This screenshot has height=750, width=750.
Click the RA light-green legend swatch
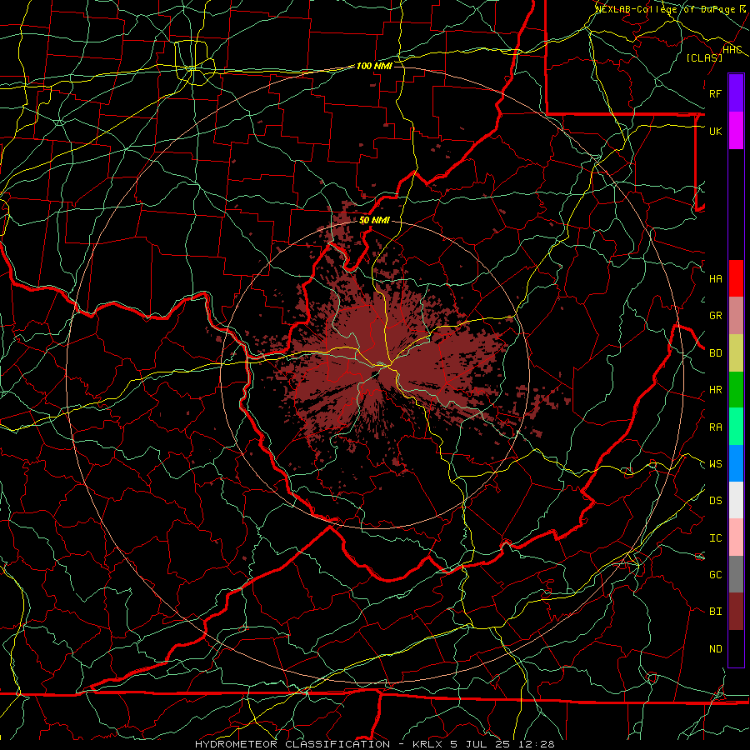click(x=736, y=427)
